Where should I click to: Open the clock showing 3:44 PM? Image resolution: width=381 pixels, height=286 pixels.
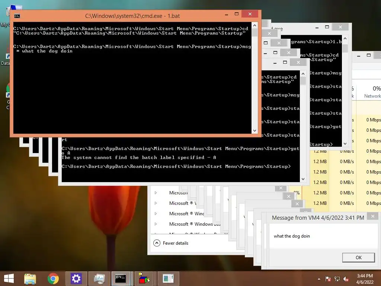pos(365,279)
